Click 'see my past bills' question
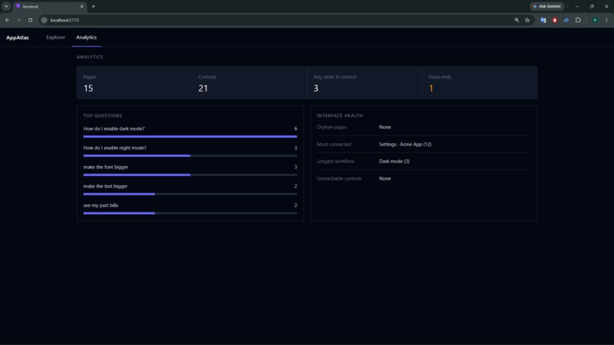This screenshot has height=345, width=614. [x=101, y=205]
